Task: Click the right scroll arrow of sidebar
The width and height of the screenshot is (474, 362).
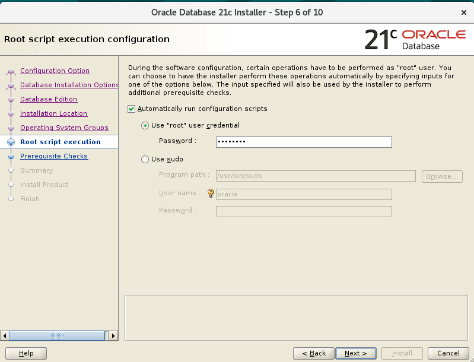Action: [x=113, y=335]
